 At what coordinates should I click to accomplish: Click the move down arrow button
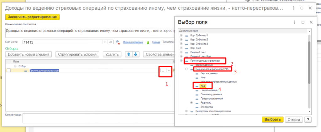point(135,54)
